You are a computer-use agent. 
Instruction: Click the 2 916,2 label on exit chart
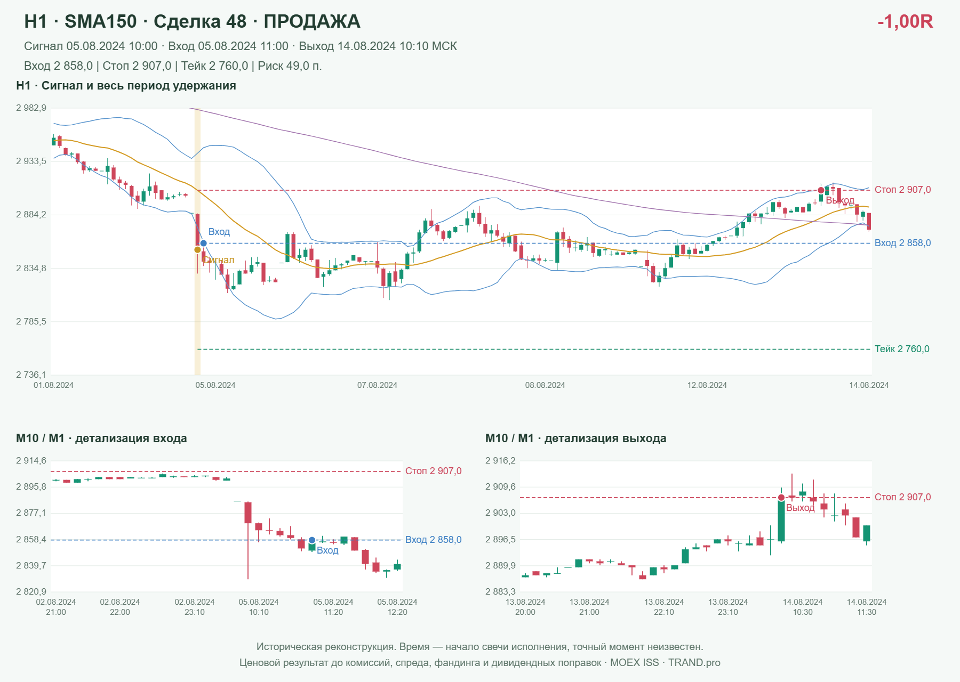500,461
